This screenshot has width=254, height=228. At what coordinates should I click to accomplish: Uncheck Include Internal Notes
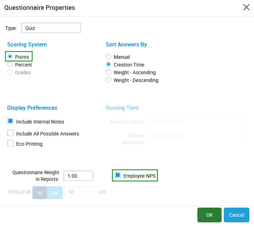coord(11,121)
